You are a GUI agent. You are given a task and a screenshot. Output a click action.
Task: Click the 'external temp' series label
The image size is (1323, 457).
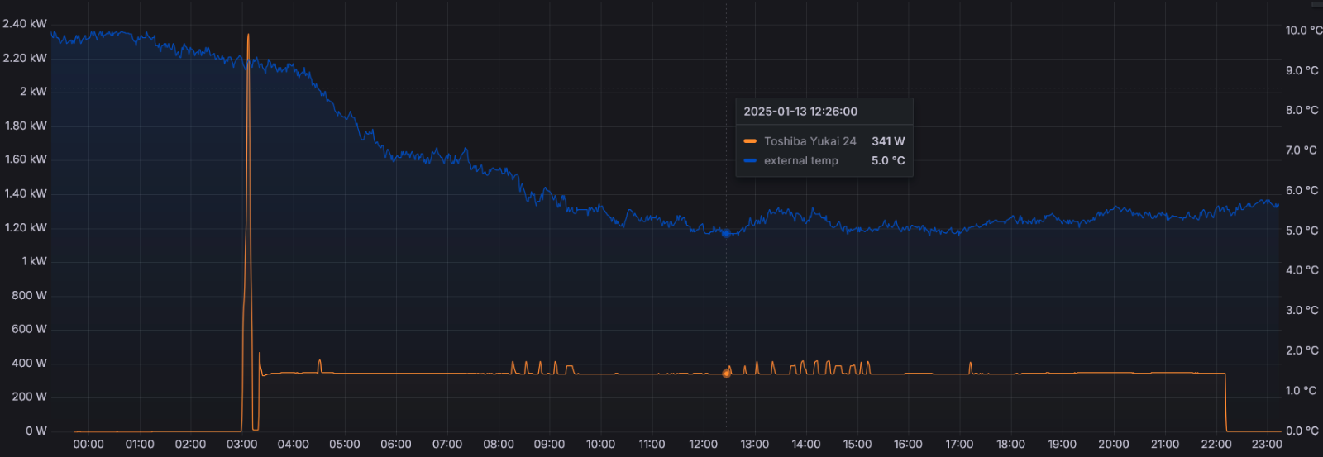pyautogui.click(x=801, y=161)
